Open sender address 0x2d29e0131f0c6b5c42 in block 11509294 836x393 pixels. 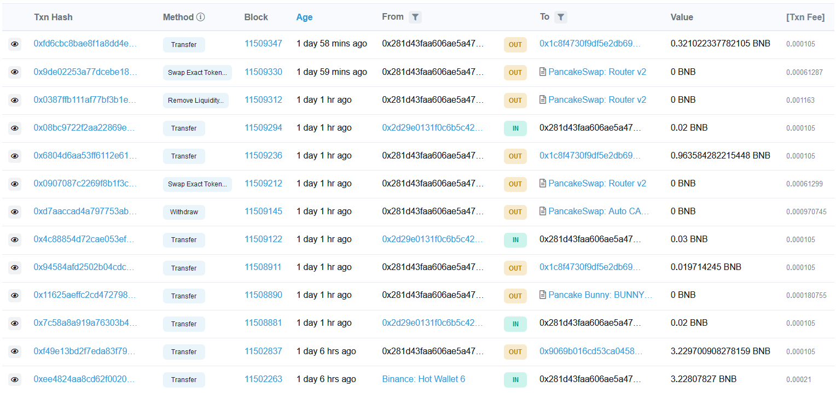pyautogui.click(x=432, y=128)
